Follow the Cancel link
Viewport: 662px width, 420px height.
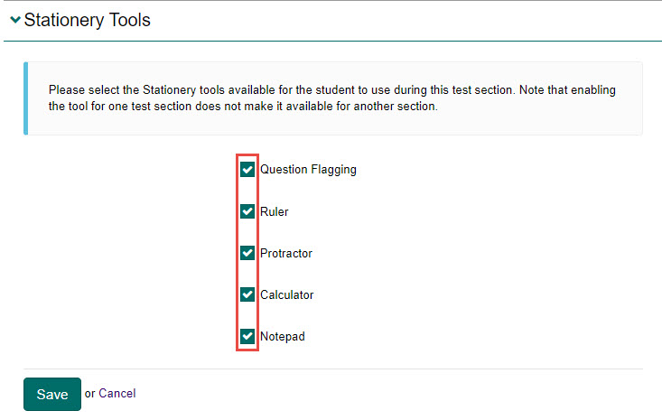pyautogui.click(x=117, y=393)
